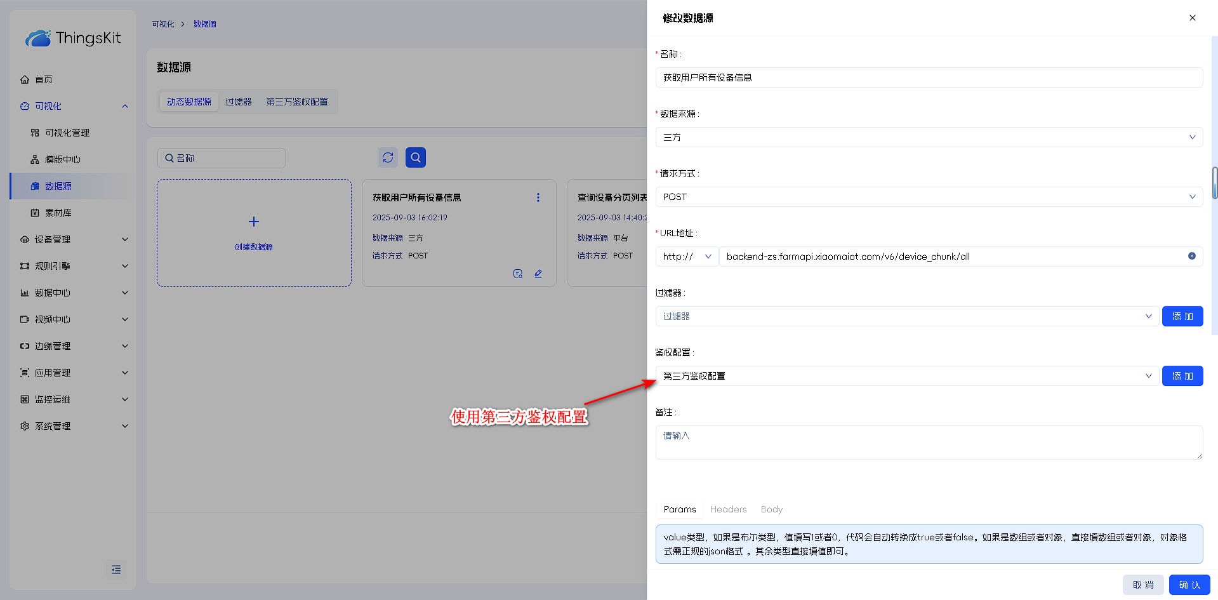The width and height of the screenshot is (1218, 600).
Task: Click the blue search magnifier button
Action: [x=416, y=157]
